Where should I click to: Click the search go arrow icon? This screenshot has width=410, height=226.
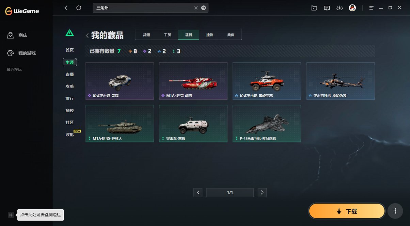pyautogui.click(x=204, y=8)
